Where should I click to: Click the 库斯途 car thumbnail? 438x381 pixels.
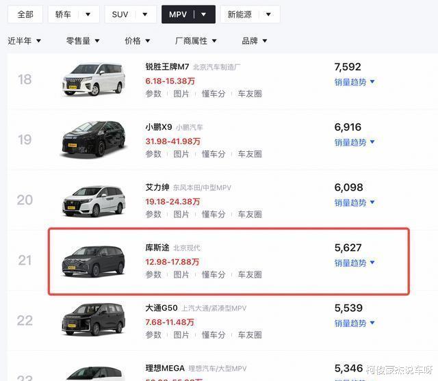pyautogui.click(x=93, y=260)
